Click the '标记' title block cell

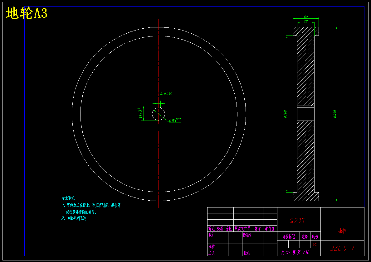(212, 228)
